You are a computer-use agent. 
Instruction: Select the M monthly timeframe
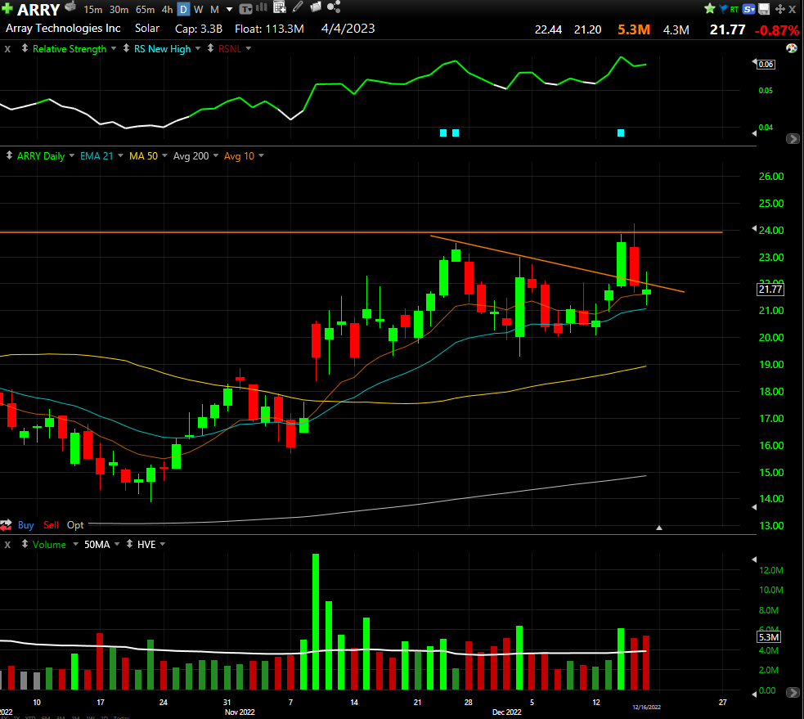click(x=215, y=9)
